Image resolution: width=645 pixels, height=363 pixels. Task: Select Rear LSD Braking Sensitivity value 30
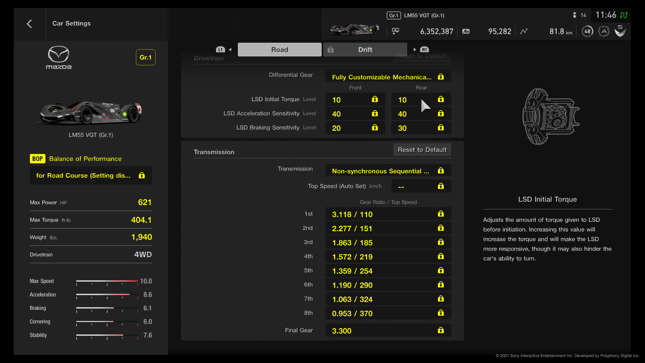coord(421,128)
